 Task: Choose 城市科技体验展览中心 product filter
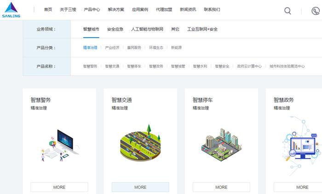[x=287, y=66]
